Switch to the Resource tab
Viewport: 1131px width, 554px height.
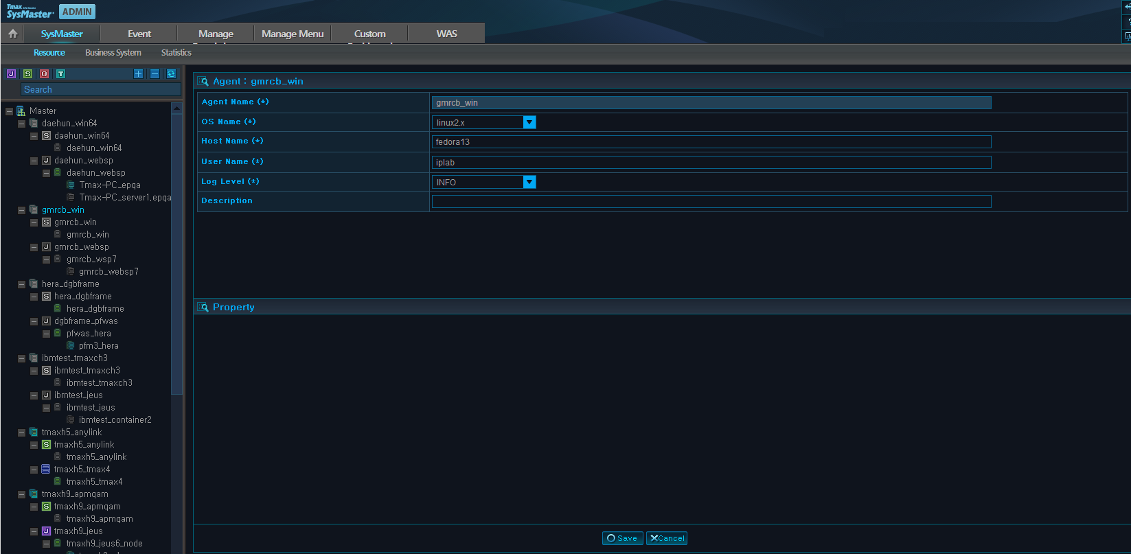[x=49, y=53]
